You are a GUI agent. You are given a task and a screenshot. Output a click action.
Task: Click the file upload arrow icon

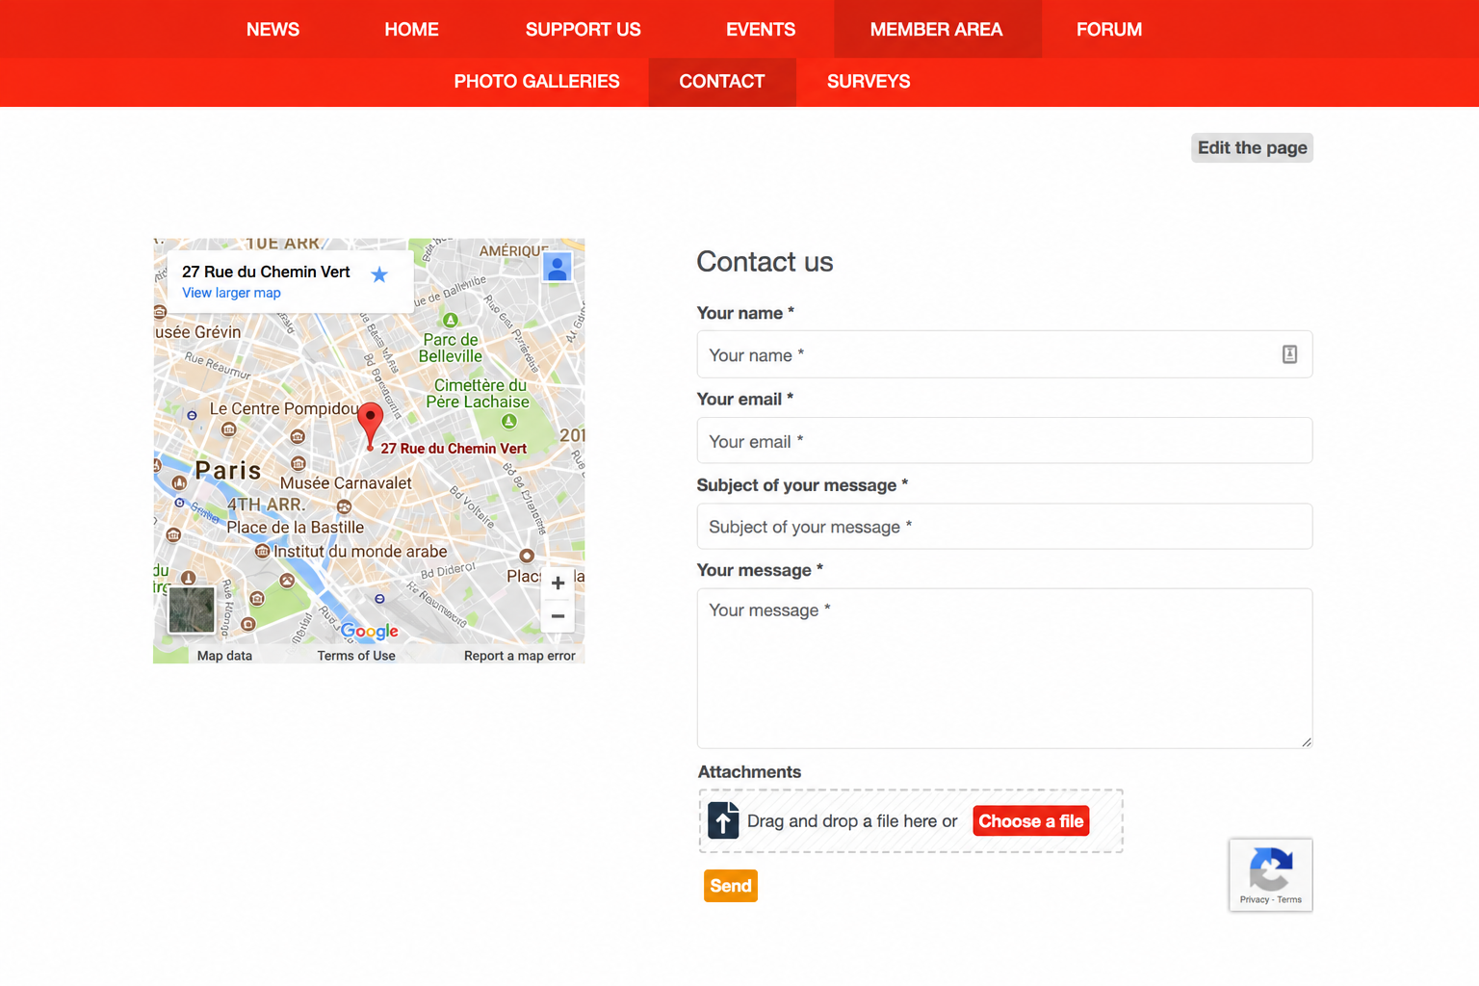pyautogui.click(x=723, y=820)
